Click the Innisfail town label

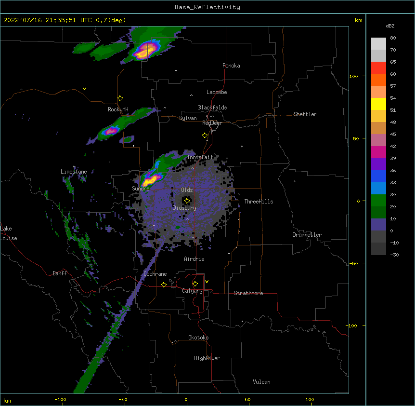pyautogui.click(x=200, y=157)
